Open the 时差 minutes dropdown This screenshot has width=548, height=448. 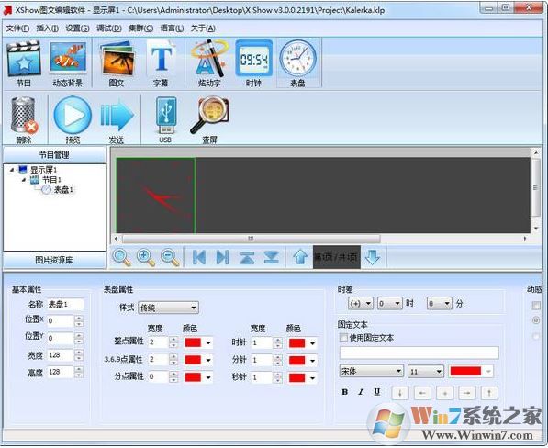[x=440, y=304]
